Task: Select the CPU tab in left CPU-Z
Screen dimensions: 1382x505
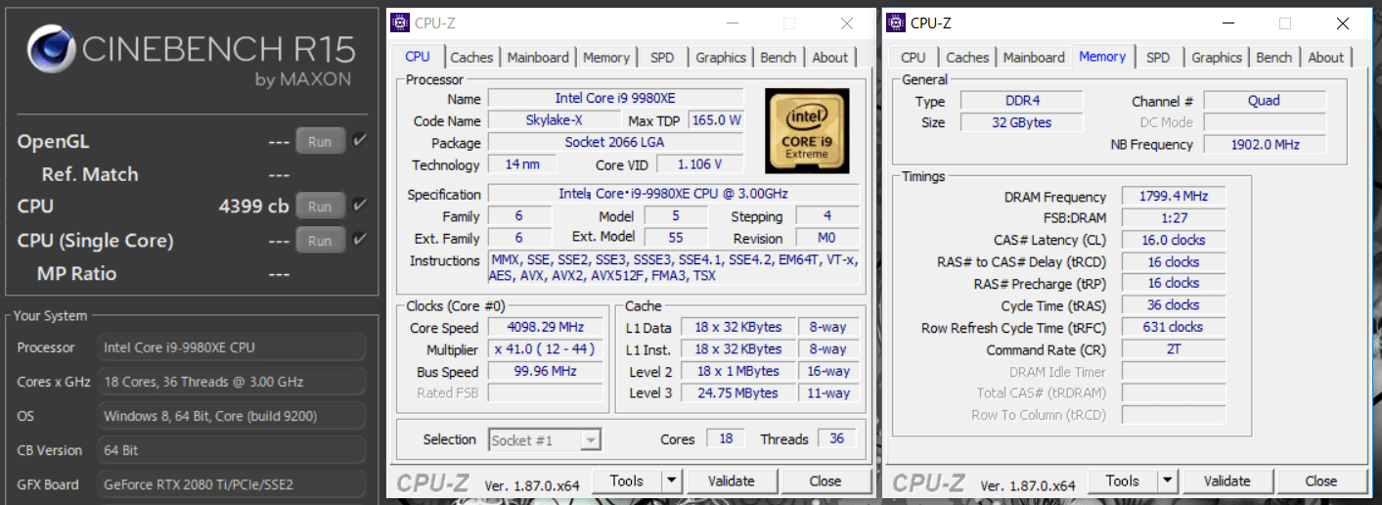Action: (418, 56)
